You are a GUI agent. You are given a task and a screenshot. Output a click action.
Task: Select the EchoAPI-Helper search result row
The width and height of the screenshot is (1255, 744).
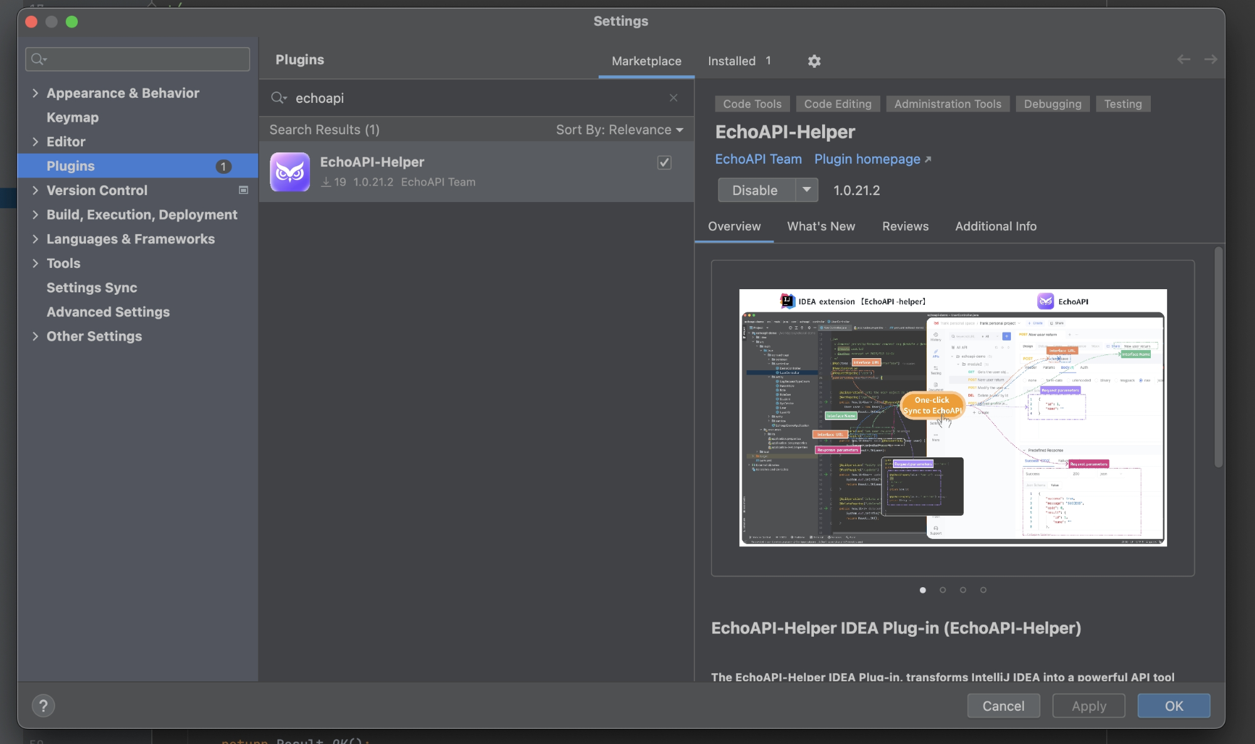click(x=476, y=171)
